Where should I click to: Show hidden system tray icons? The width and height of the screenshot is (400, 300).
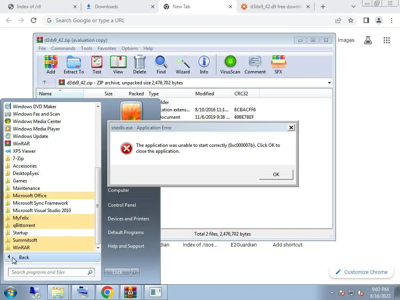click(x=332, y=293)
